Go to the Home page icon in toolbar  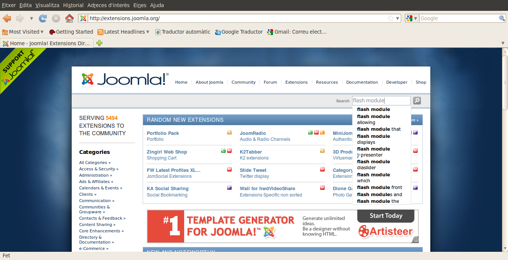pyautogui.click(x=69, y=18)
